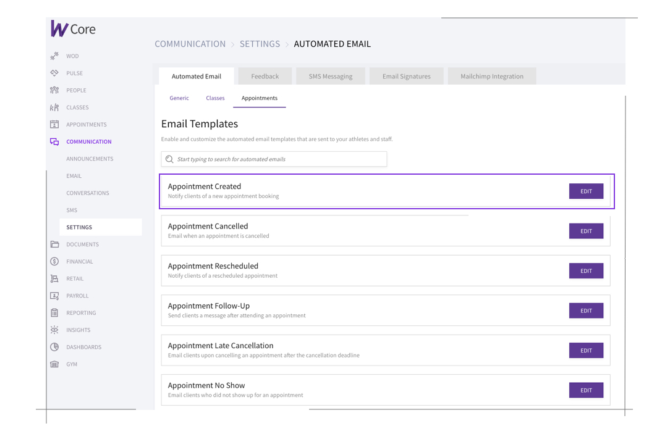Click the Communication breadcrumb link
670x426 pixels.
pos(190,44)
